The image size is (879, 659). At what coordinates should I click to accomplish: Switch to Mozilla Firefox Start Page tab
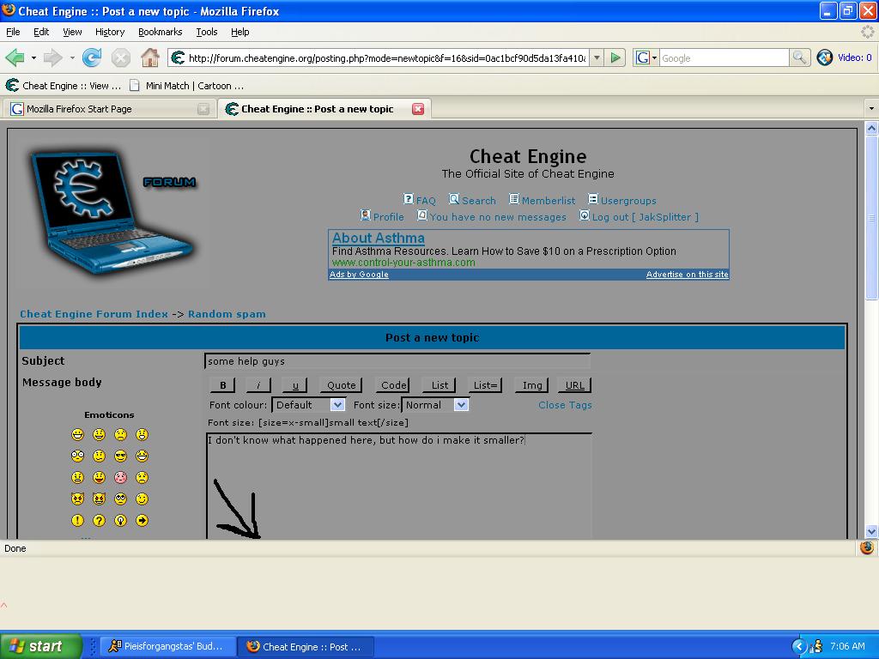coord(109,109)
